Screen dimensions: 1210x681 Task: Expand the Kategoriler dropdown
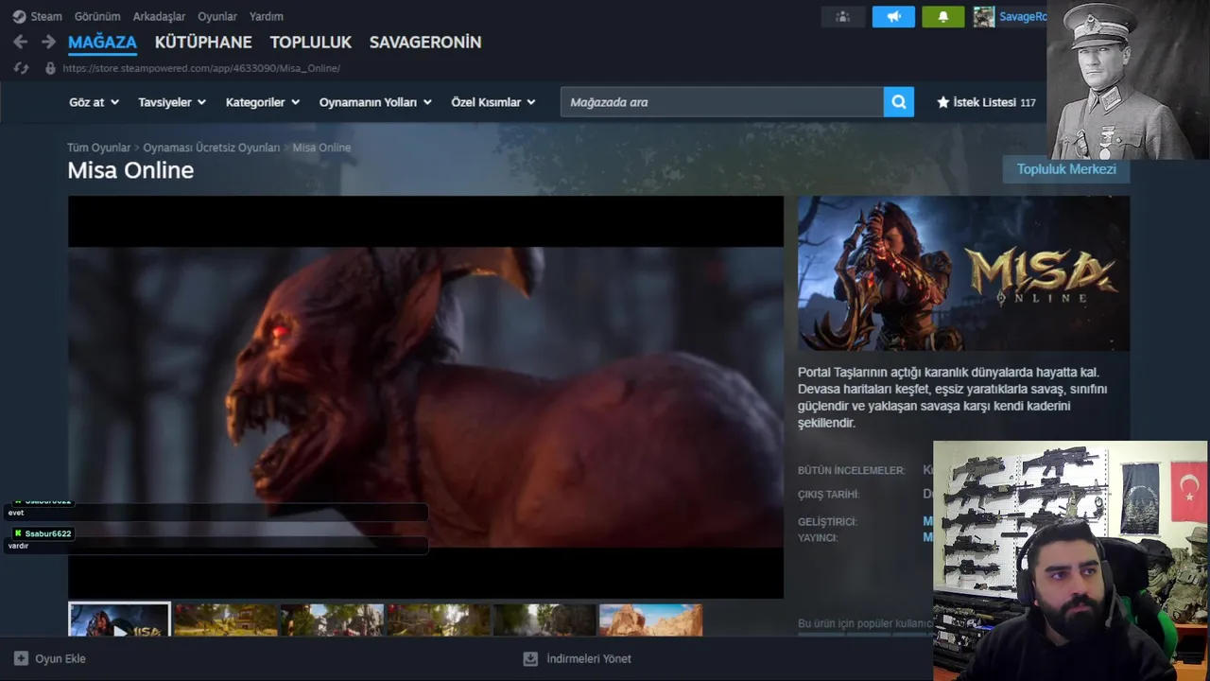(263, 102)
